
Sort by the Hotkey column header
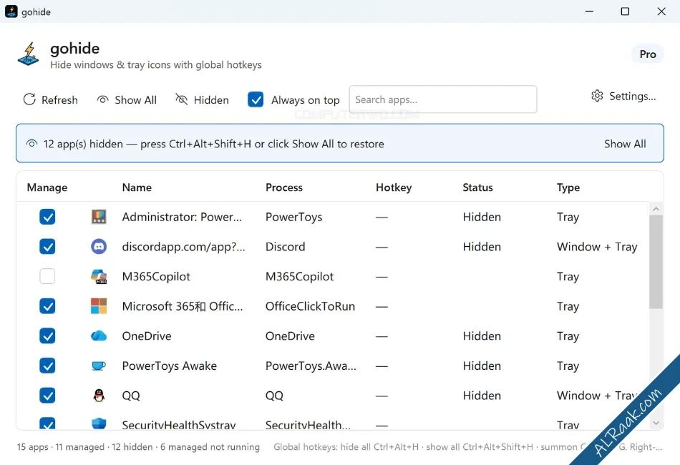(394, 187)
